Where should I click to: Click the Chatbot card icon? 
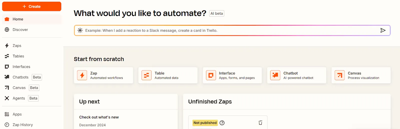[x=275, y=75]
